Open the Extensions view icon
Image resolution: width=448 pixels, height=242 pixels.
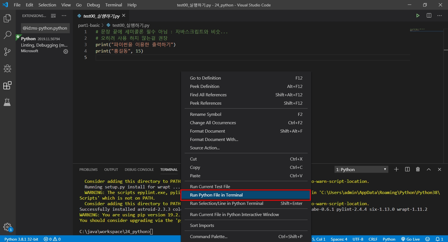[7, 85]
